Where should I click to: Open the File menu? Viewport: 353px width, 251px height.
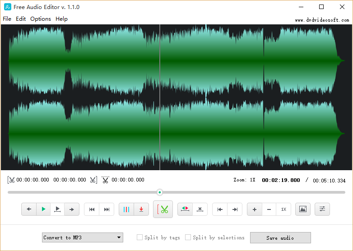[x=7, y=19]
